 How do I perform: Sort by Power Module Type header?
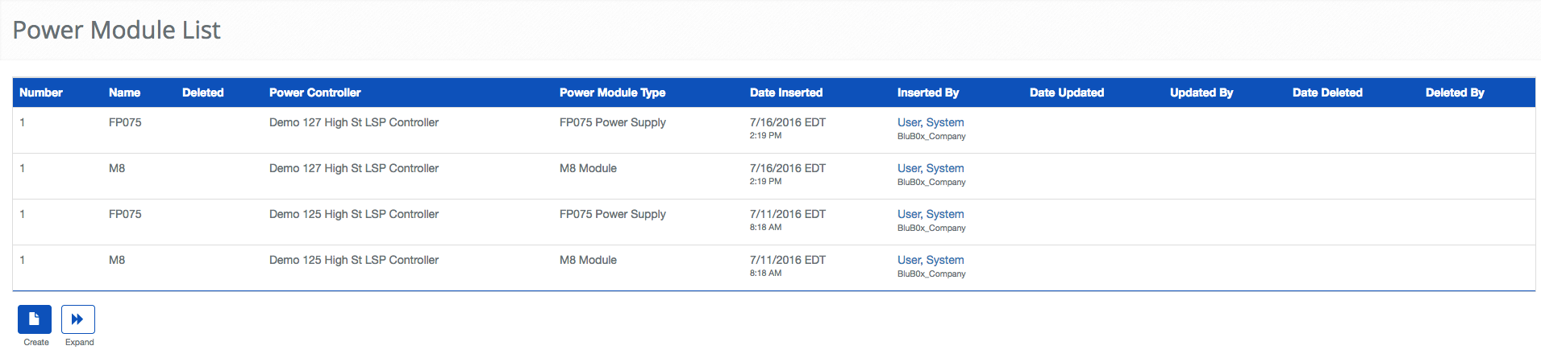pos(612,93)
